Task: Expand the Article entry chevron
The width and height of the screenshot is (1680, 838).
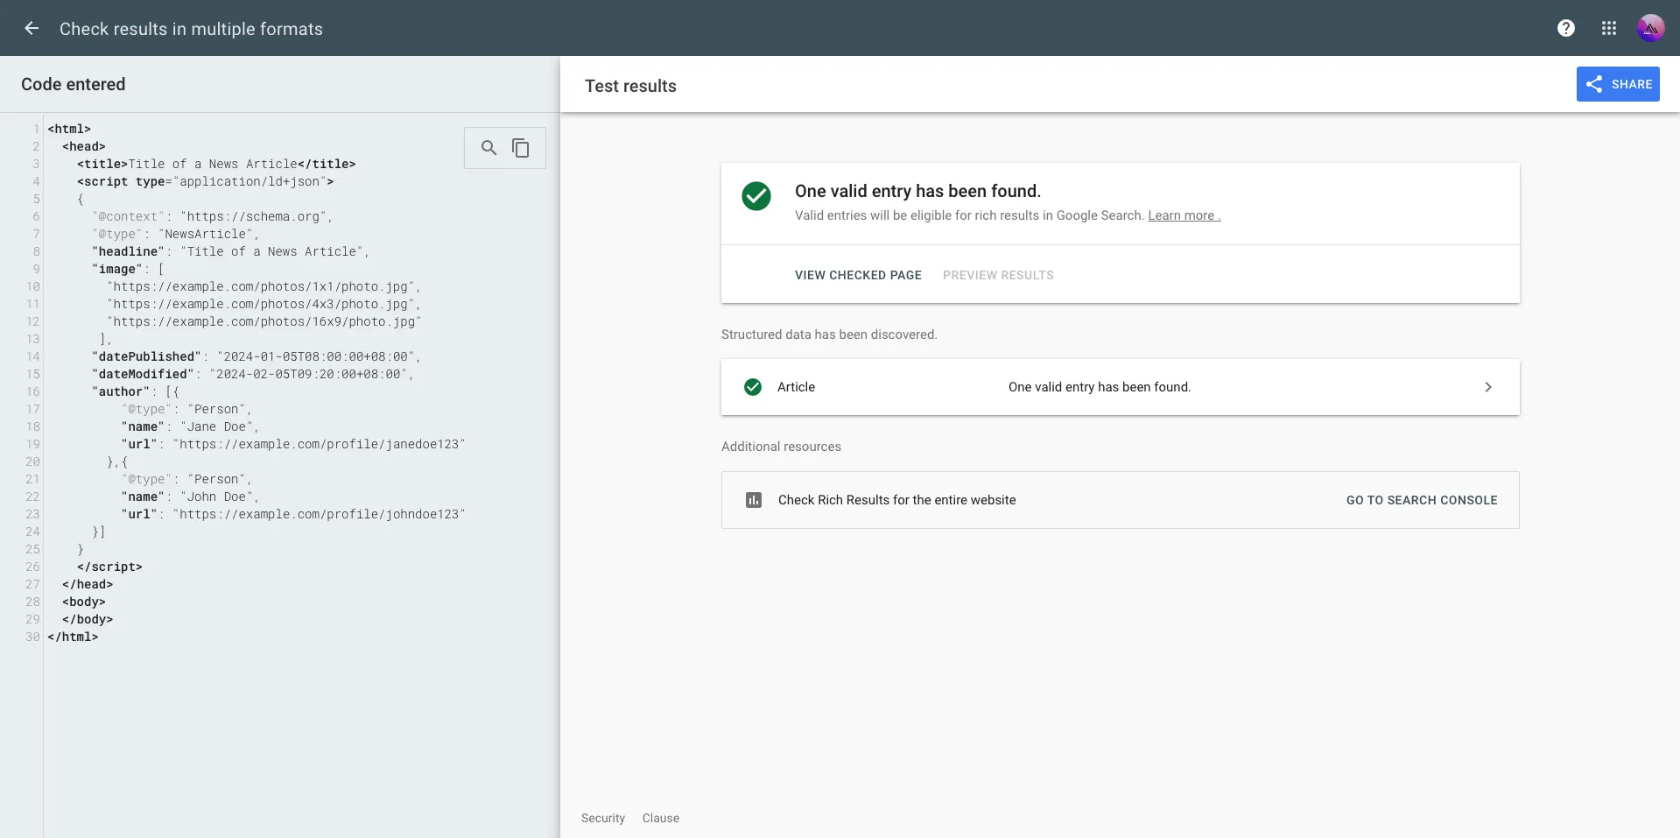Action: (1487, 387)
